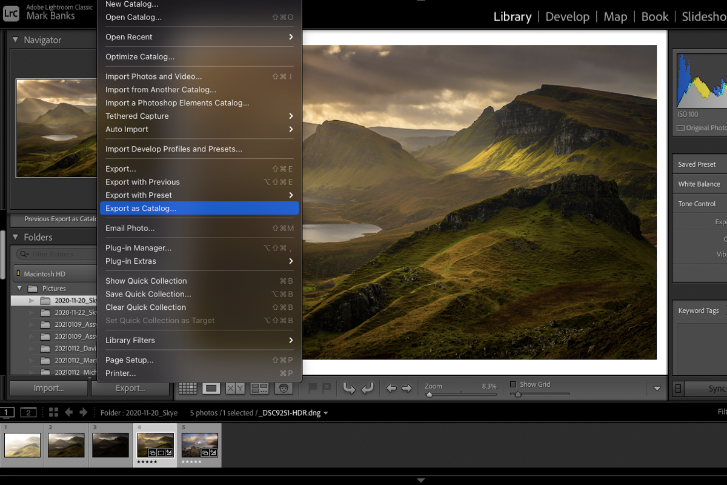Viewport: 727px width, 485px height.
Task: Switch to Loupe view in toolbar
Action: [211, 389]
